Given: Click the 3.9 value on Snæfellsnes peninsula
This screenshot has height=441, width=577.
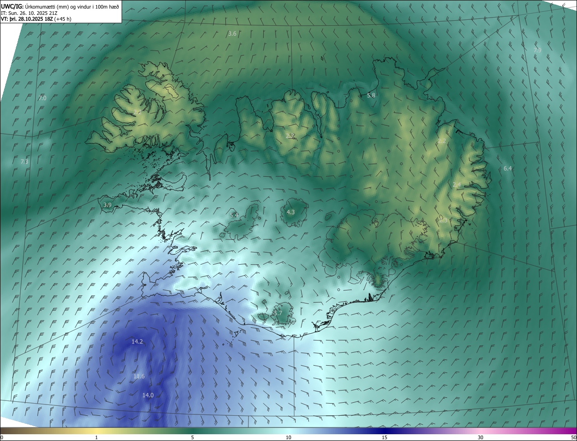Looking at the screenshot, I should pyautogui.click(x=107, y=205).
